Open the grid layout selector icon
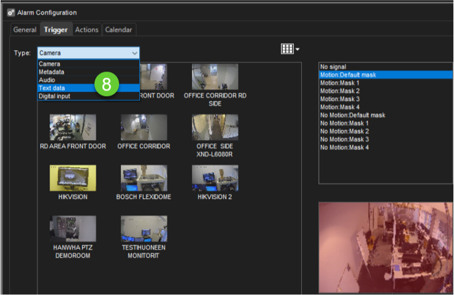The width and height of the screenshot is (454, 295). pyautogui.click(x=290, y=50)
